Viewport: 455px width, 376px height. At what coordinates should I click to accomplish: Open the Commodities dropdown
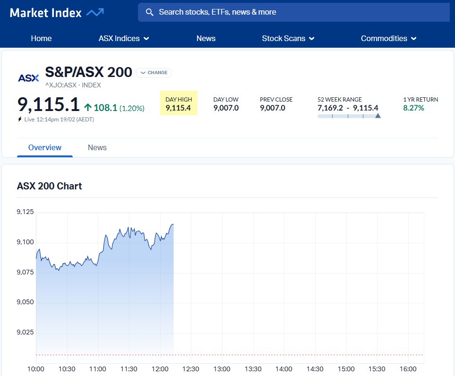point(388,38)
